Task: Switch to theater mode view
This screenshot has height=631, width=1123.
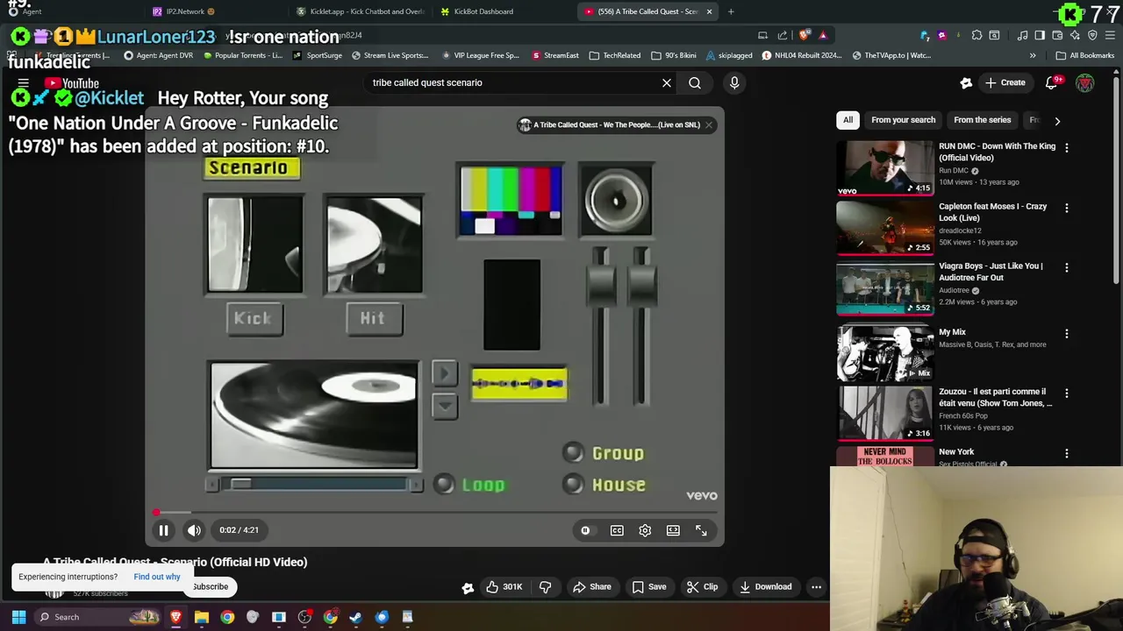Action: point(673,530)
